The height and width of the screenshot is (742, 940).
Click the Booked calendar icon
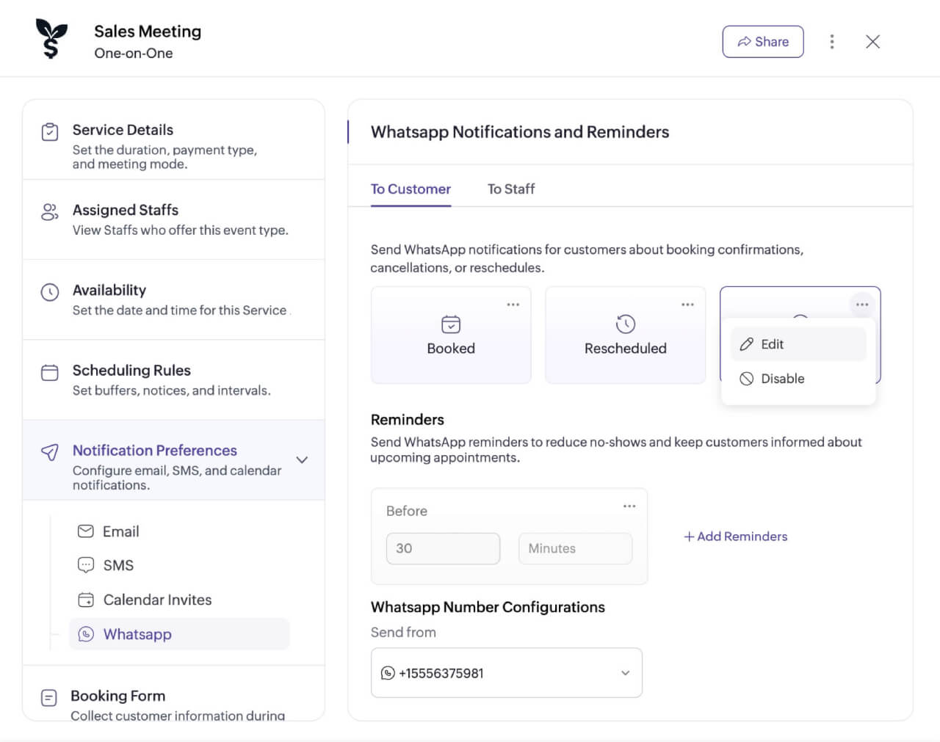tap(451, 324)
